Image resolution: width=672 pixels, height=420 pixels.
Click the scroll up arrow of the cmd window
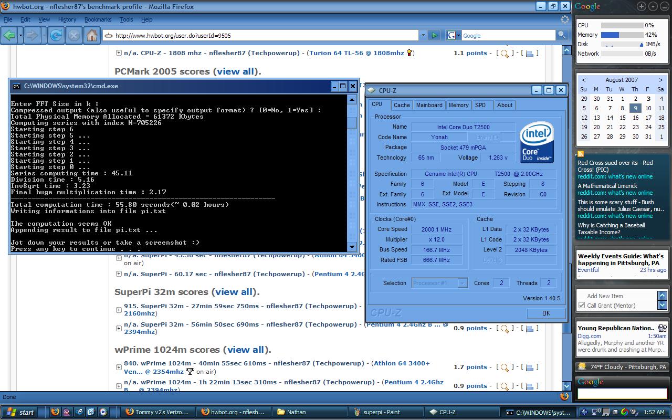pos(352,99)
